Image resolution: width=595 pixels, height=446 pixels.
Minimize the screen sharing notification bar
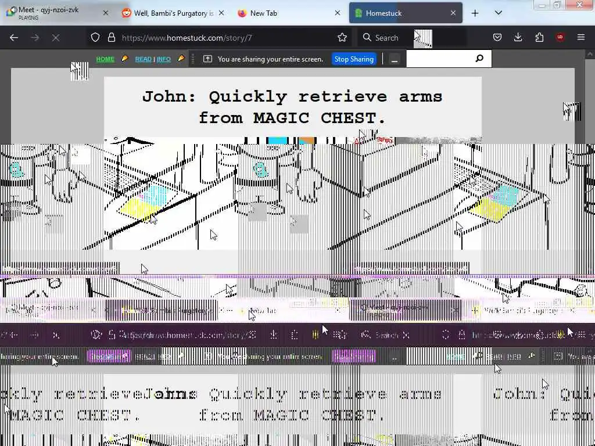pyautogui.click(x=395, y=60)
